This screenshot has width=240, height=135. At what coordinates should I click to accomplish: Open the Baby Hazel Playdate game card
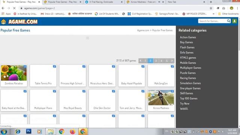(x=132, y=76)
